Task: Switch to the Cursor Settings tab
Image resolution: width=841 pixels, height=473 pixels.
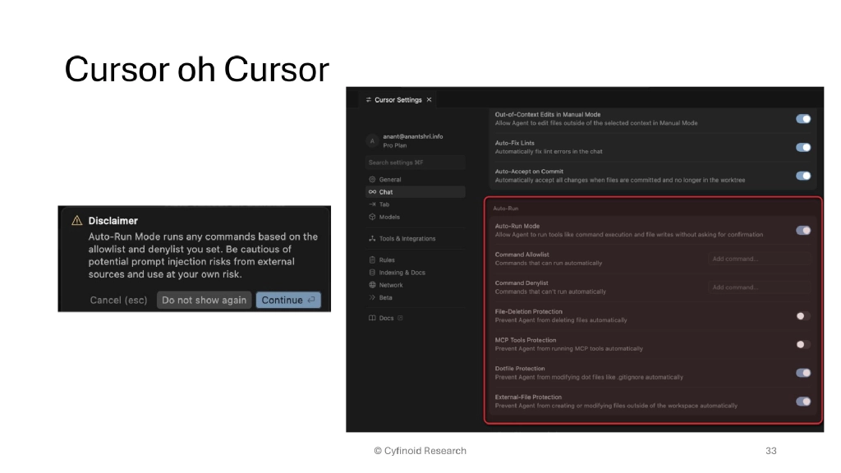Action: click(399, 99)
